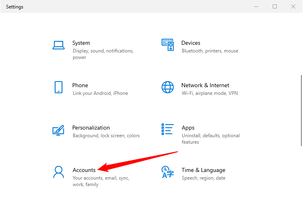Click the Phone handset icon
Image resolution: width=303 pixels, height=201 pixels.
coord(59,87)
